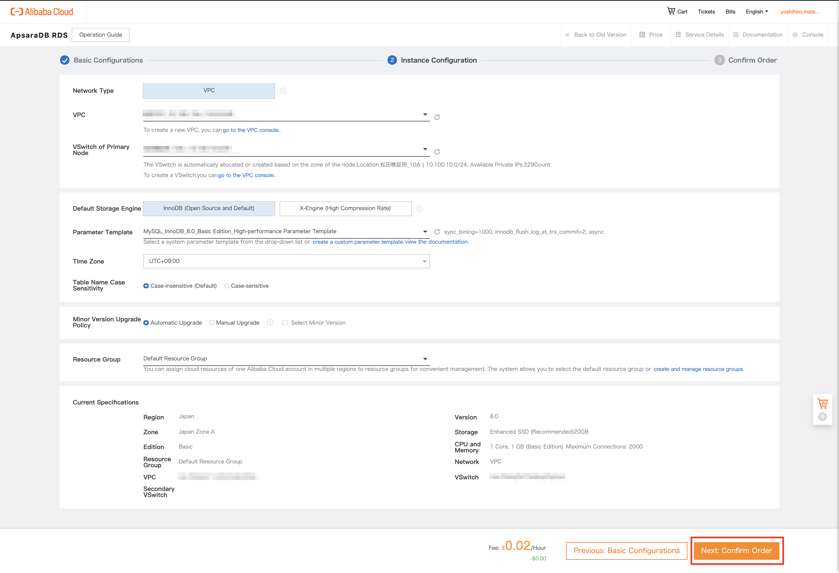Check the Select Minor Version checkbox
The width and height of the screenshot is (839, 573).
pos(285,323)
